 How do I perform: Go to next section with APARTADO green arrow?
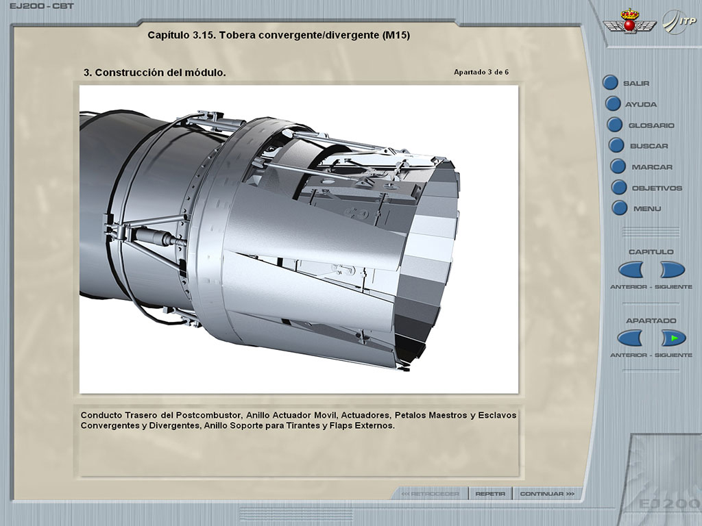coord(673,338)
